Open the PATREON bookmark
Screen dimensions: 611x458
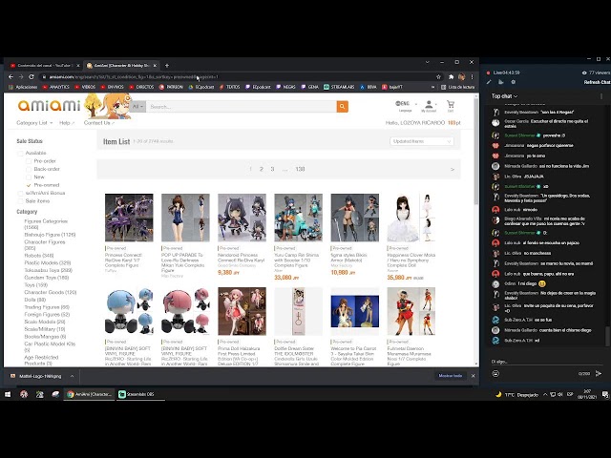[171, 87]
